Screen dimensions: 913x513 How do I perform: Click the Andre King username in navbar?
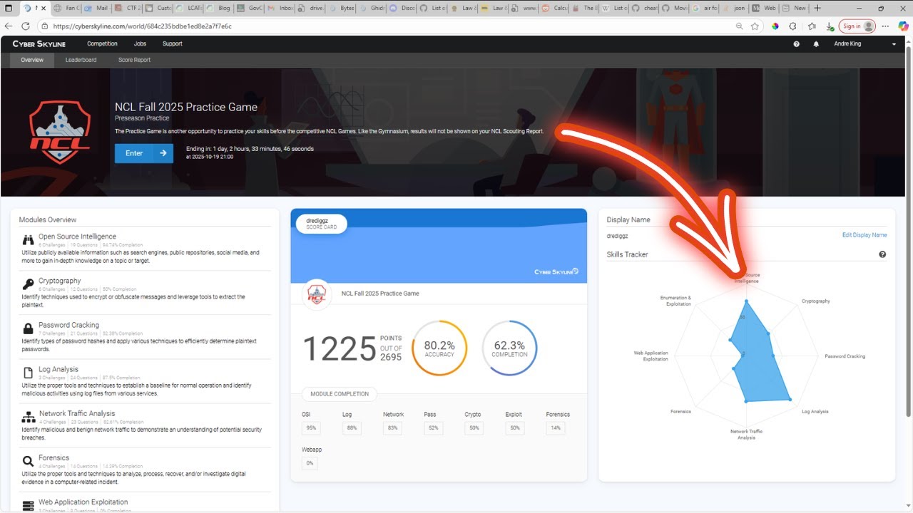(847, 44)
